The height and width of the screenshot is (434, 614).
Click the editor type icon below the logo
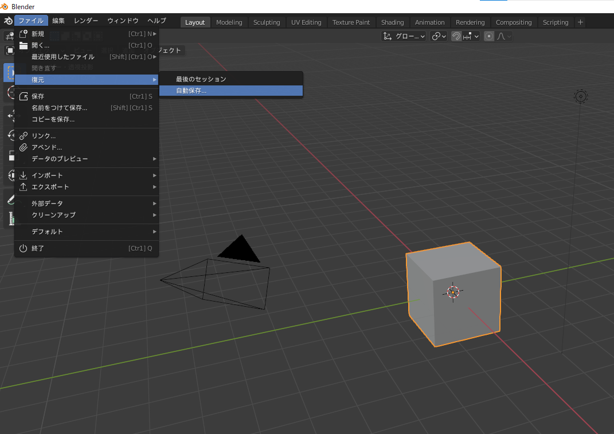tap(9, 37)
